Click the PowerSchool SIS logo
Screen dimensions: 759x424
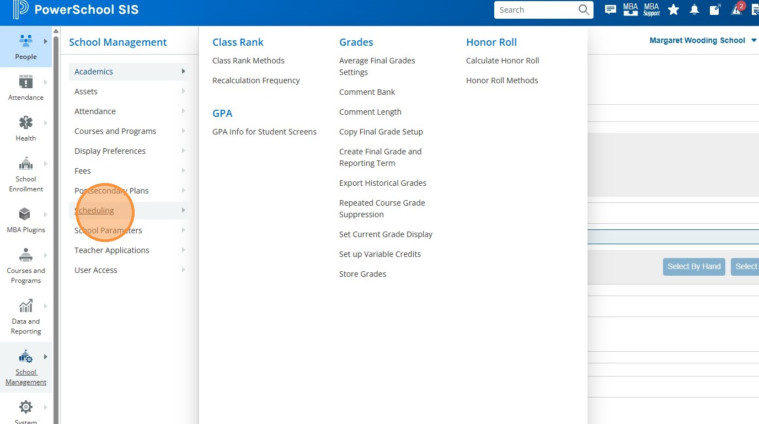point(76,9)
